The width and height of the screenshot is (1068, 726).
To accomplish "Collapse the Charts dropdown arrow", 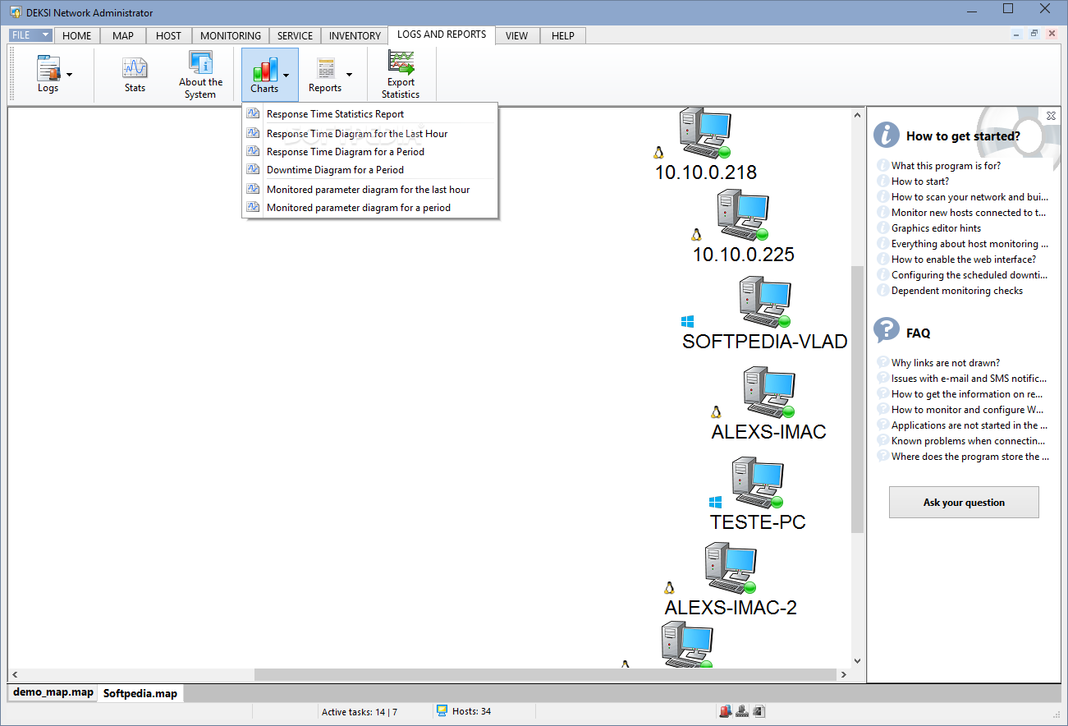I will pyautogui.click(x=286, y=75).
